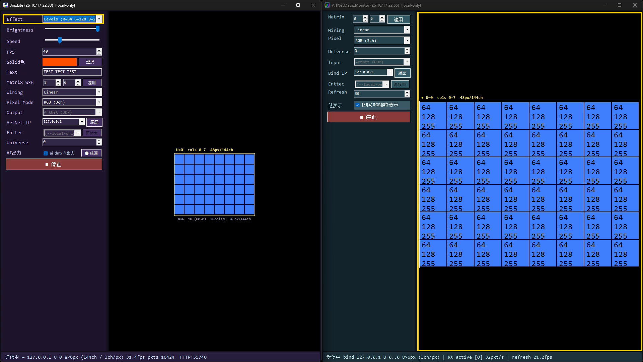Increase the Refresh value with the up arrow
The image size is (643, 362).
coord(407,92)
